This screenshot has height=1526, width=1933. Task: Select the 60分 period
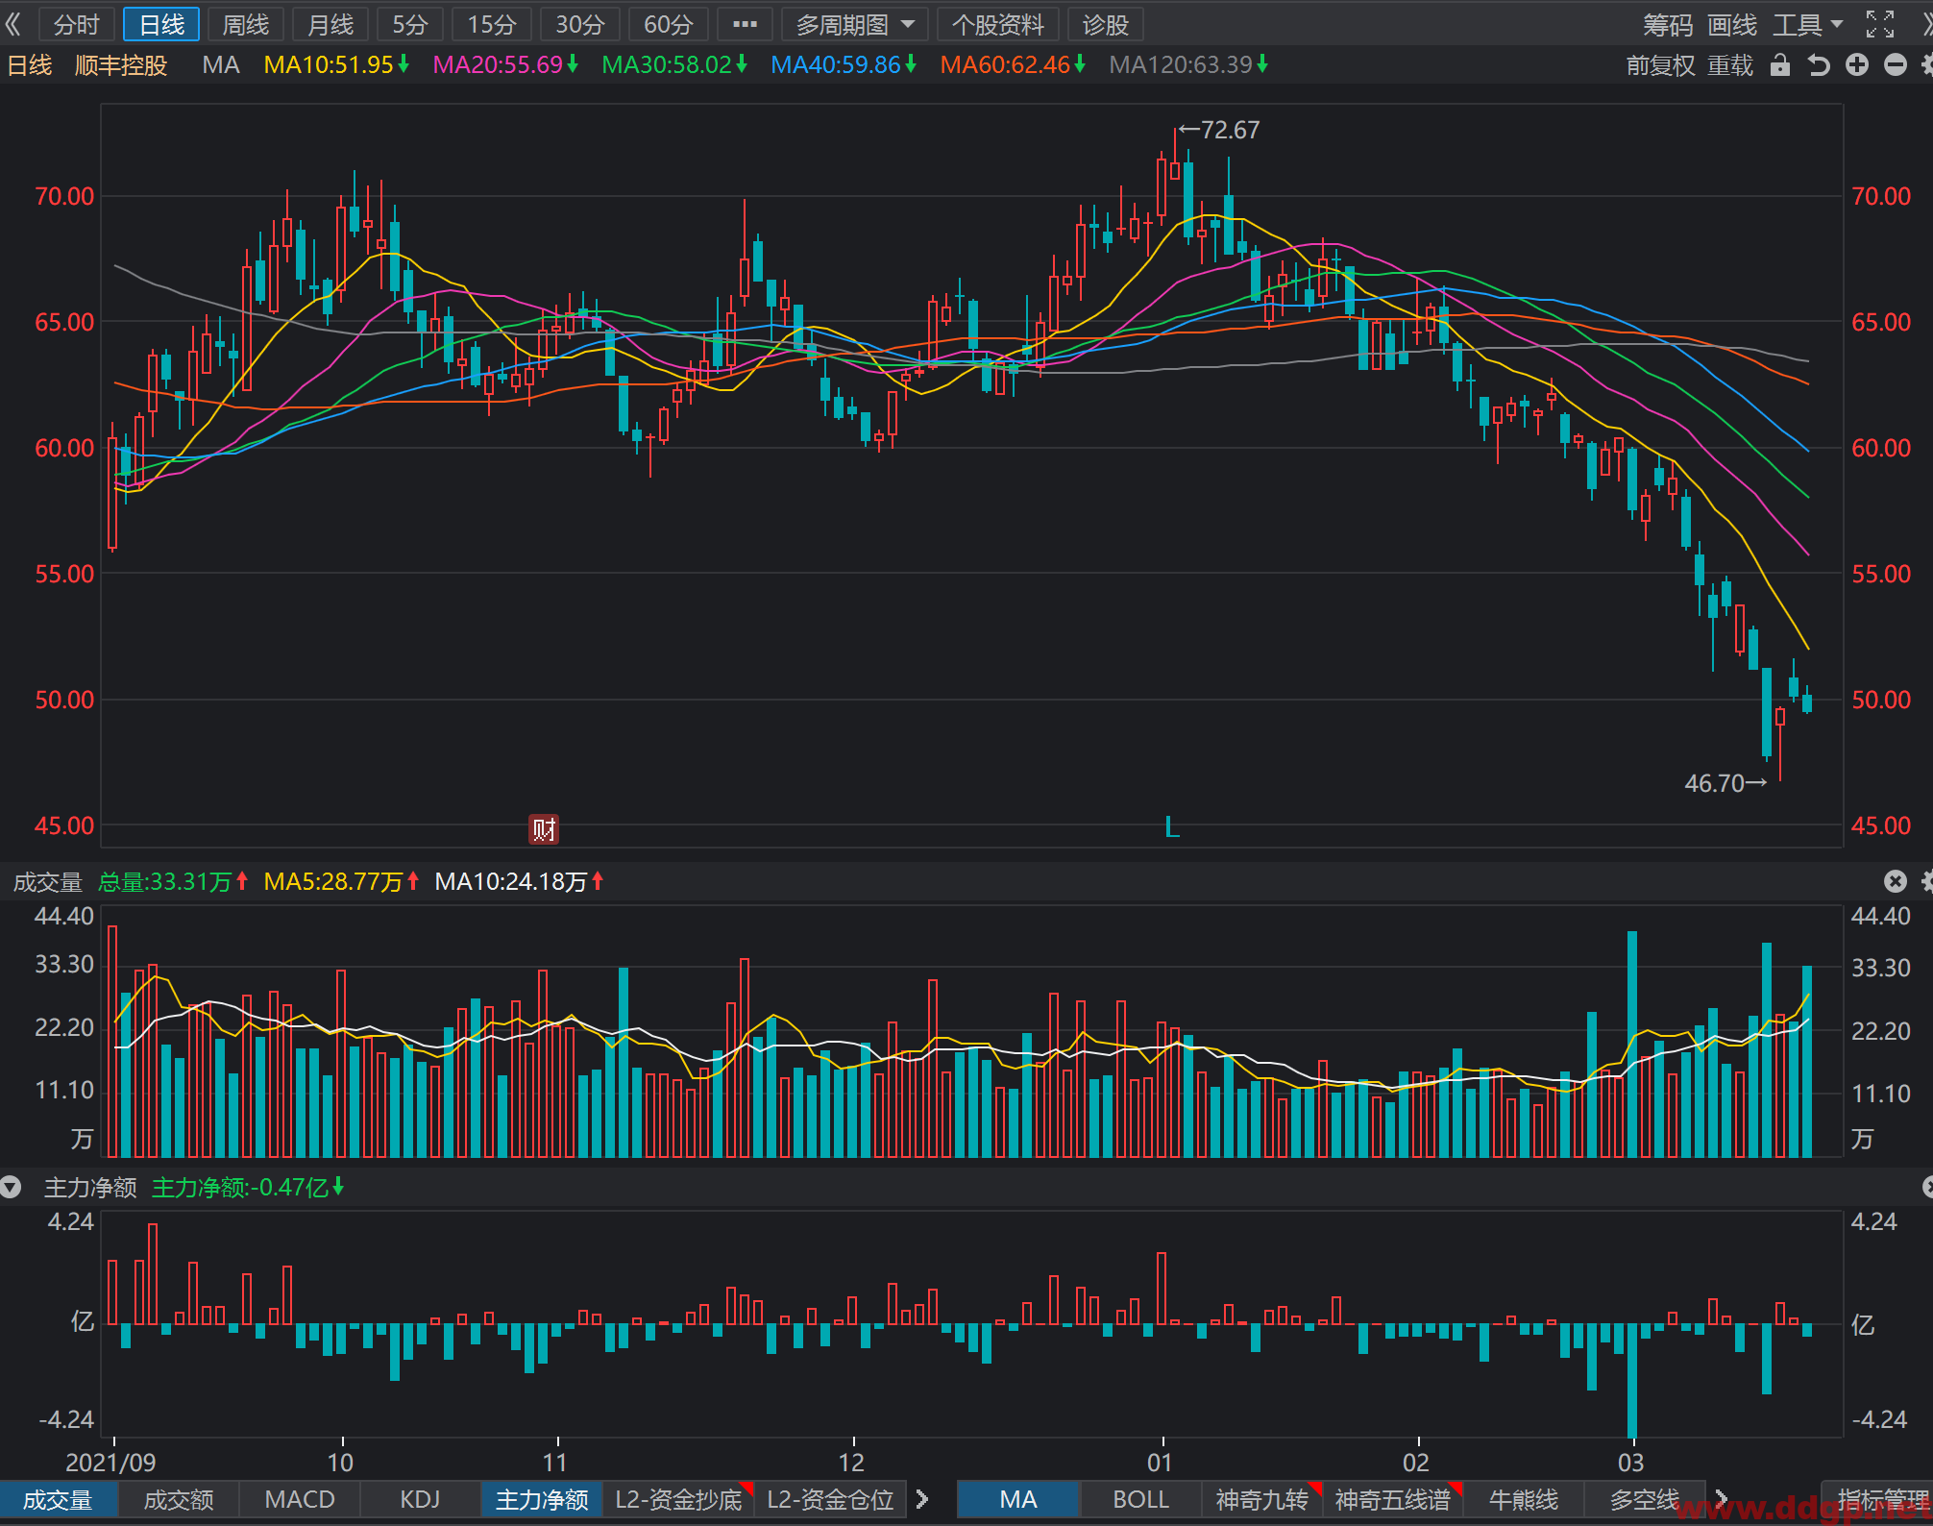point(668,25)
